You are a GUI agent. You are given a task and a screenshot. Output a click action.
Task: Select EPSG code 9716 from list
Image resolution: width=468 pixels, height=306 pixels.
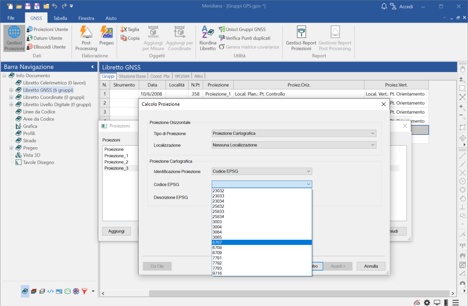[x=262, y=273]
